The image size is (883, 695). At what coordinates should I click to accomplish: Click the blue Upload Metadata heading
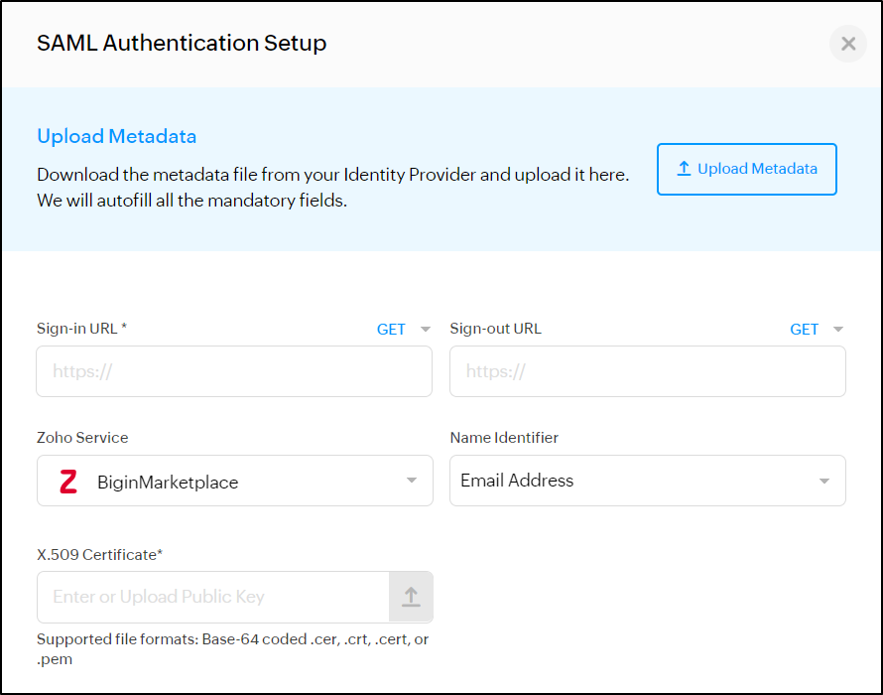coord(116,136)
